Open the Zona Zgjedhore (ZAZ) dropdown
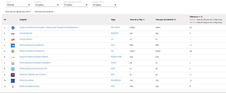This screenshot has width=226, height=94. point(76,5)
